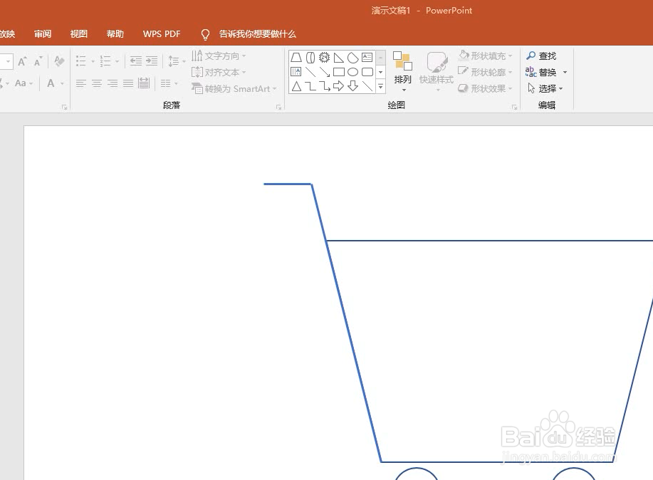Select the 24-point star shape
This screenshot has height=480, width=653.
pyautogui.click(x=325, y=57)
